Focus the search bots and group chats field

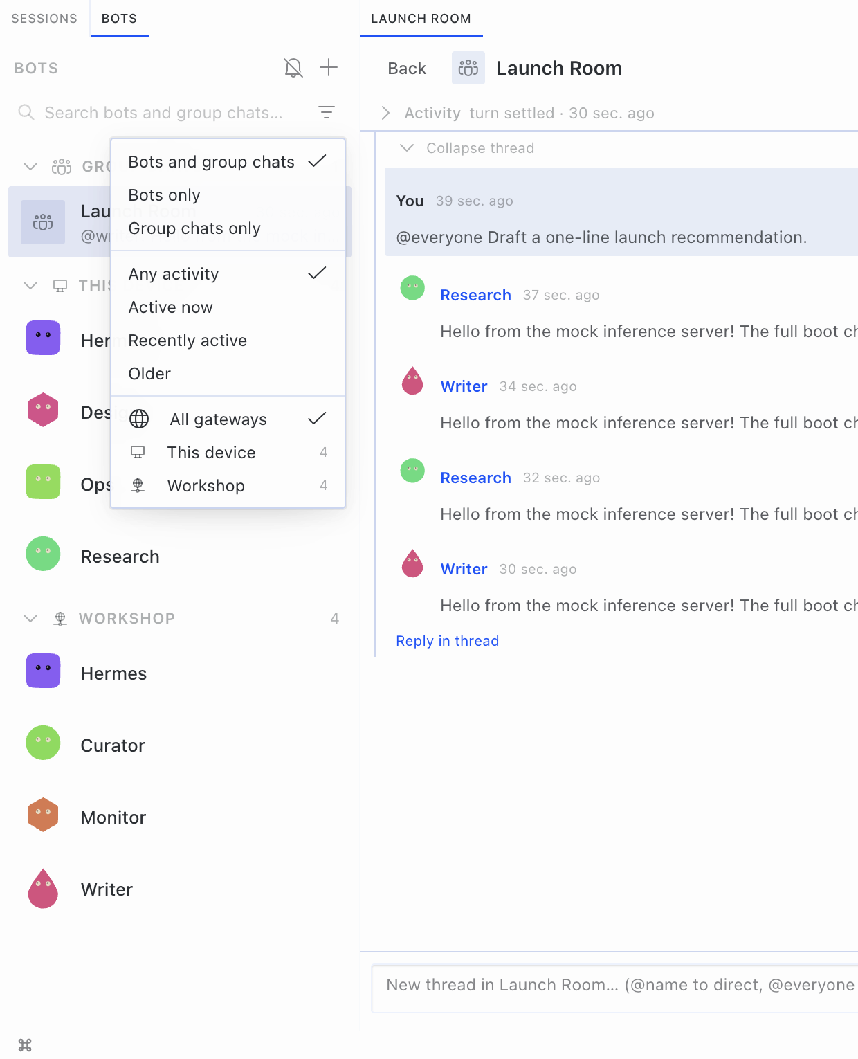[x=163, y=113]
